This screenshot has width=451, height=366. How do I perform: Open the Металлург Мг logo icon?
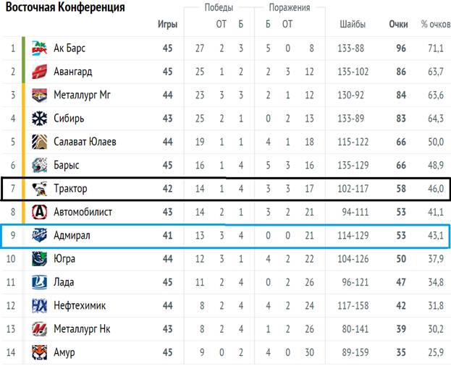point(39,95)
